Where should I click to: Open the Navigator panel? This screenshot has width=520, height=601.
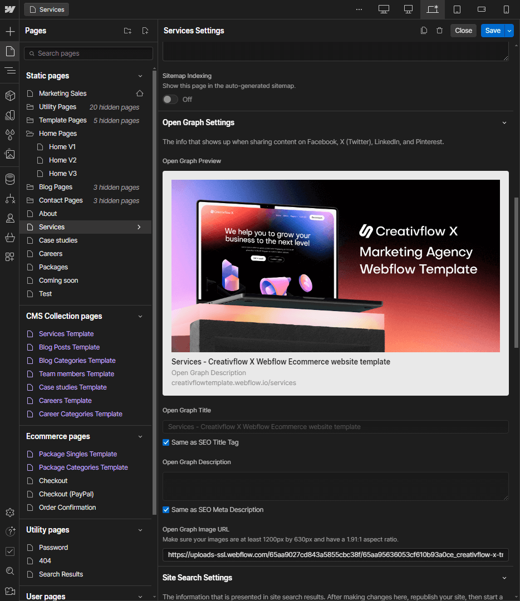(9, 71)
